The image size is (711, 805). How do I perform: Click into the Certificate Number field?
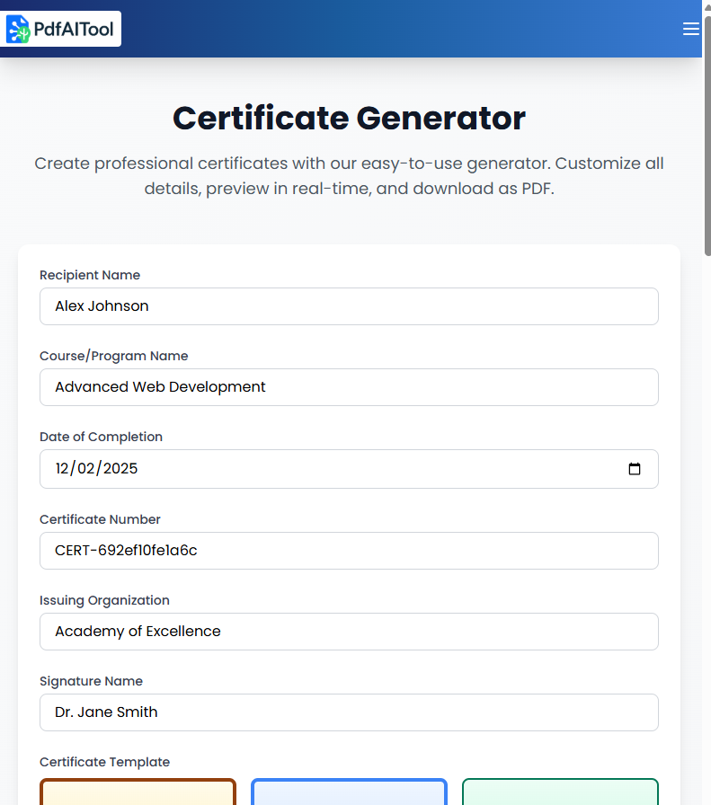(349, 551)
